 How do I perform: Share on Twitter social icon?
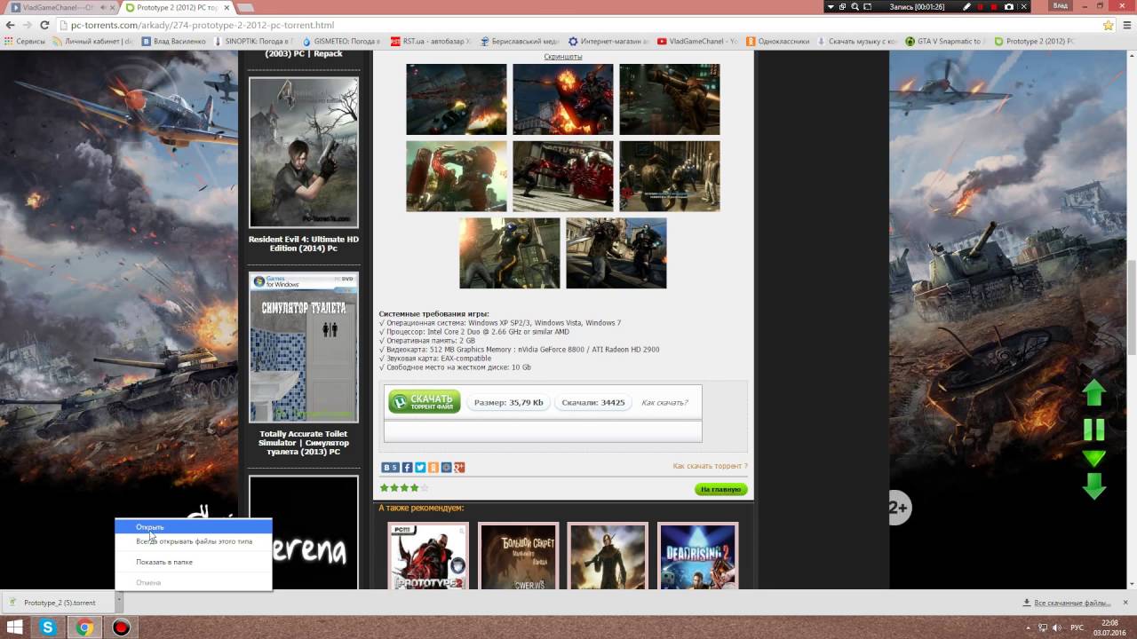420,467
